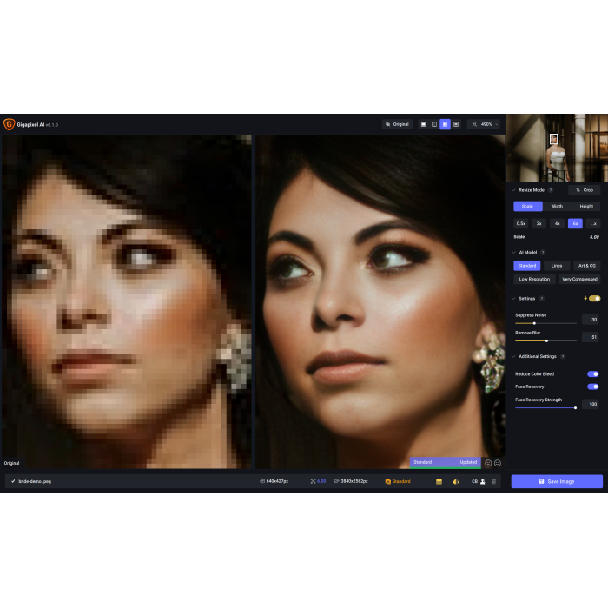Adjust the Remove Blur slider
This screenshot has height=608, width=608.
pos(545,340)
